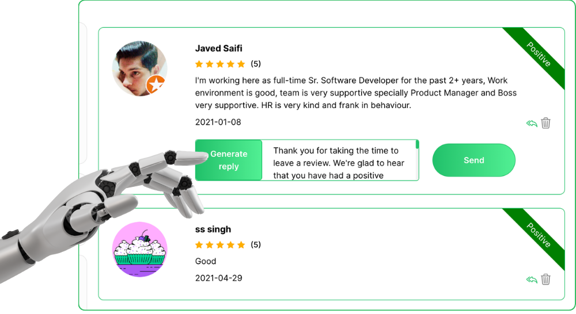Click the reviewer name Javed Saifi
The image size is (576, 314).
coord(218,48)
